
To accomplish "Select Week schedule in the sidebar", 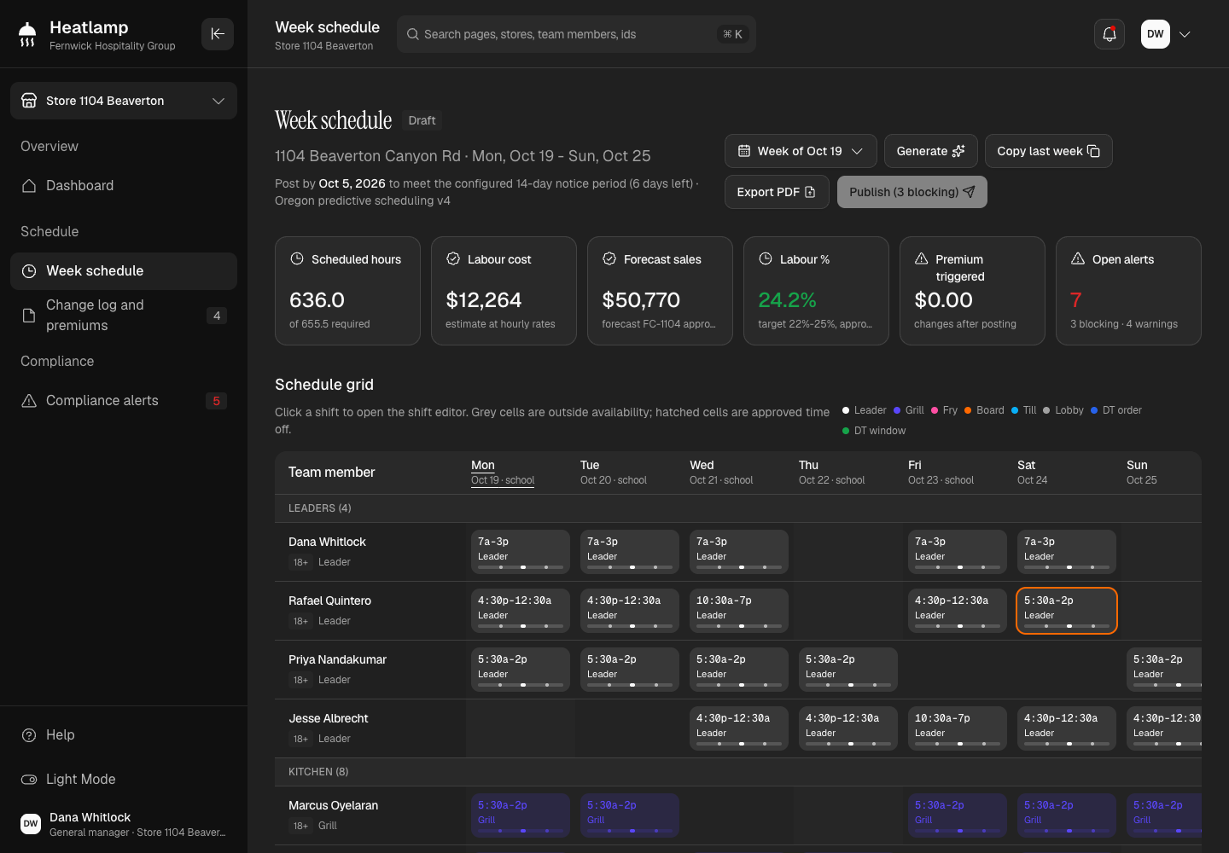I will click(124, 271).
